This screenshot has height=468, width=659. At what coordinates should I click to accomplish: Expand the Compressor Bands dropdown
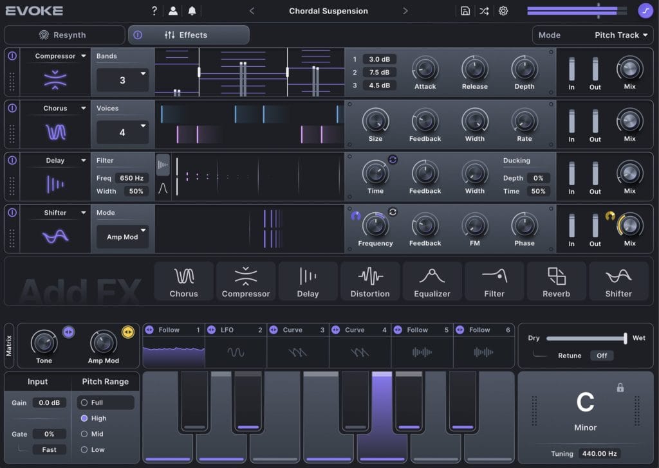pos(122,80)
